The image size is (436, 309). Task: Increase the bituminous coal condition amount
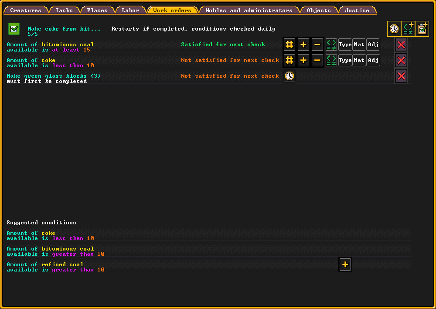(303, 45)
